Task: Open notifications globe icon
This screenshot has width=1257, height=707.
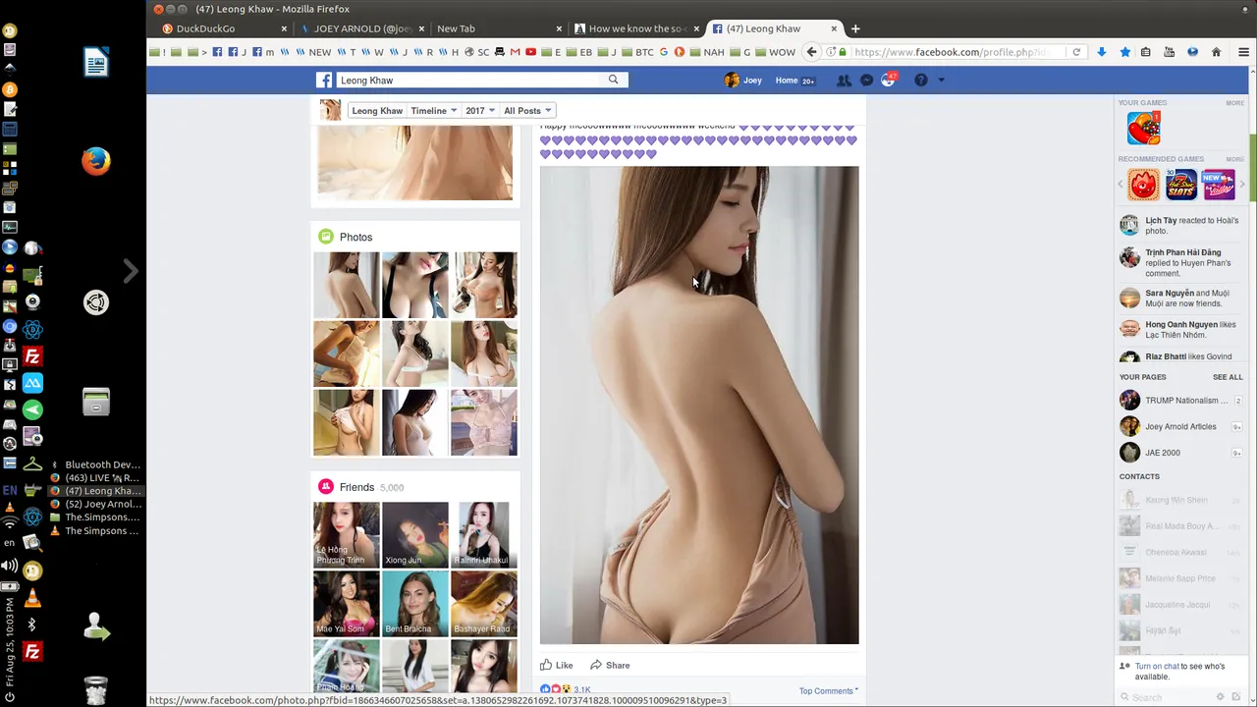Action: tap(889, 81)
